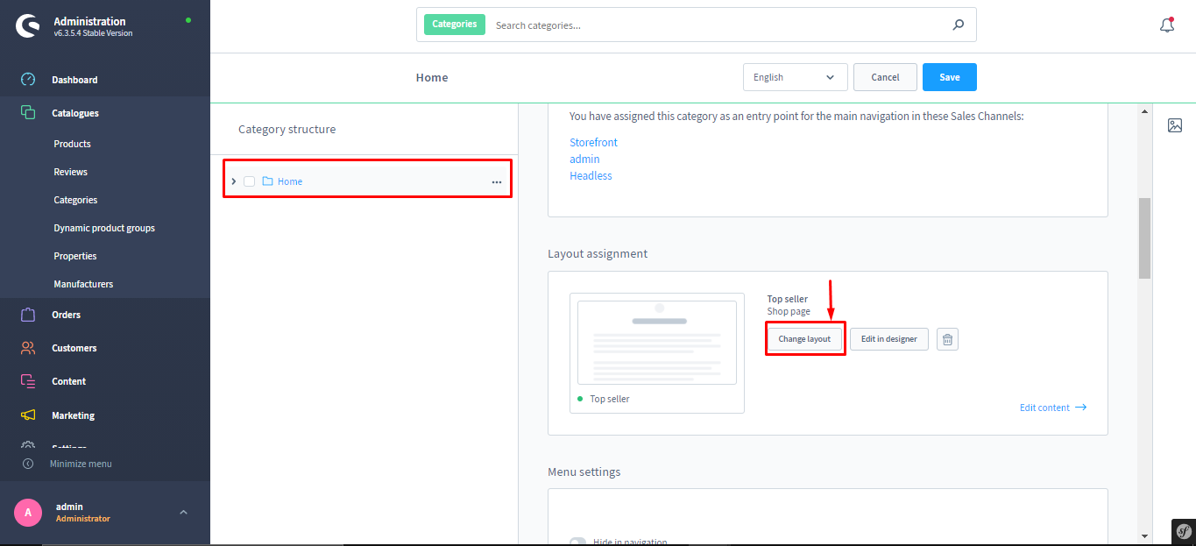Click the vertical scrollbar thumb
The image size is (1196, 546).
[1144, 238]
